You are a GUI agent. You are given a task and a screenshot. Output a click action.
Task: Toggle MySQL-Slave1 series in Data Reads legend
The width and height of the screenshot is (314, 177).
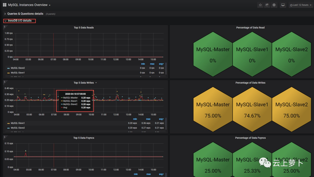[x=18, y=73]
